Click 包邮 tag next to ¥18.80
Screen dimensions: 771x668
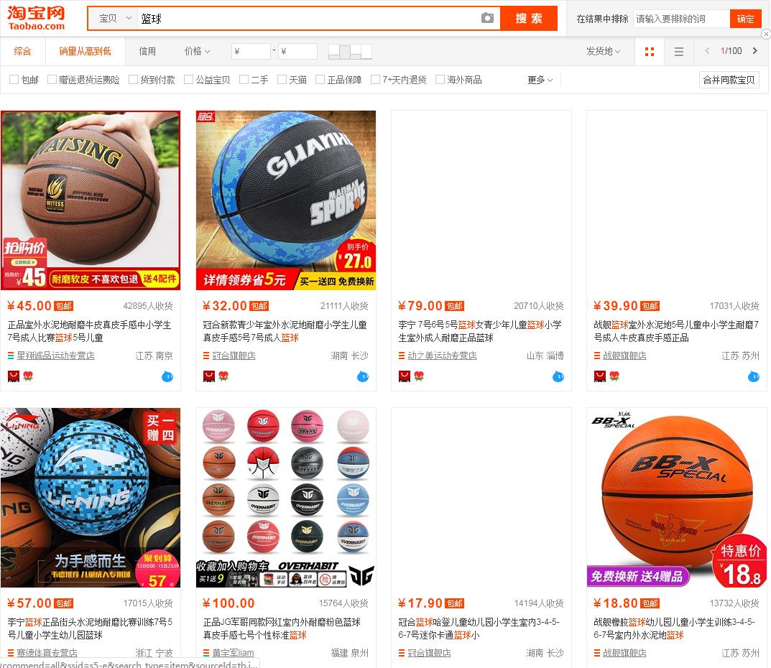[650, 603]
